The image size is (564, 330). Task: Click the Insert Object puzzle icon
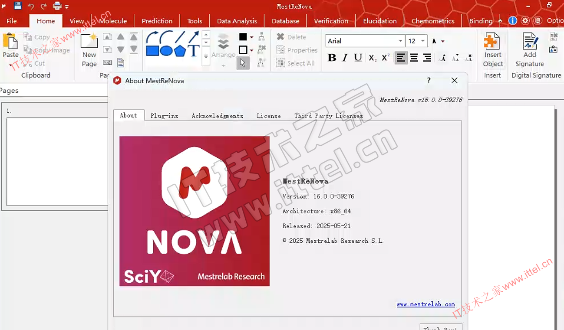coord(492,42)
